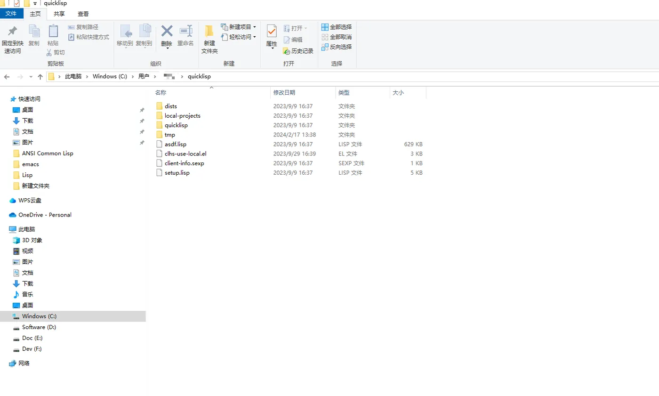Open 轻松访问 dropdown
The height and width of the screenshot is (396, 659).
[x=239, y=37]
